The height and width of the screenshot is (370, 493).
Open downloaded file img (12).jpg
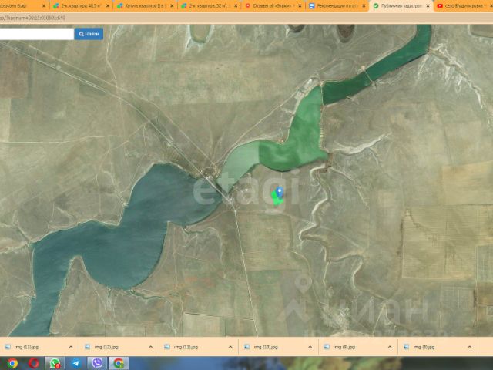pyautogui.click(x=106, y=347)
